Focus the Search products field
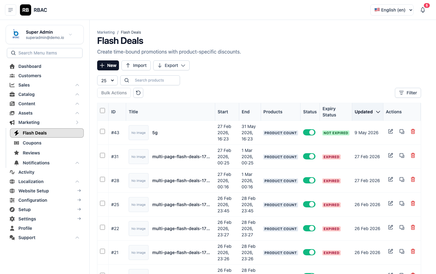The image size is (436, 274). point(150,80)
